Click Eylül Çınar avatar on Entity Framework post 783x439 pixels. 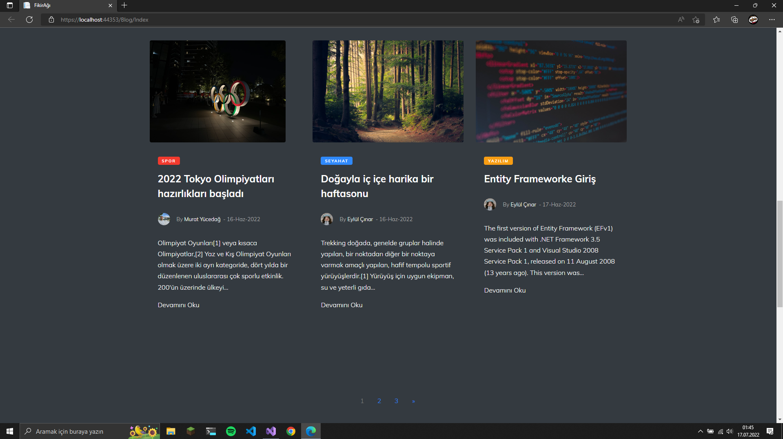pos(490,204)
